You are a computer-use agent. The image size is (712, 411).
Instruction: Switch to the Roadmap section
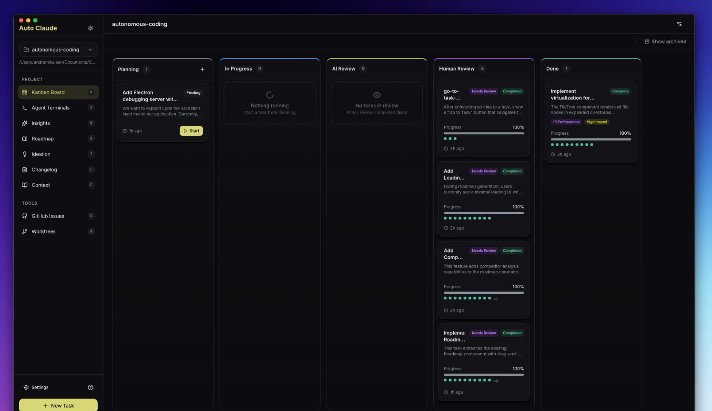click(x=42, y=139)
